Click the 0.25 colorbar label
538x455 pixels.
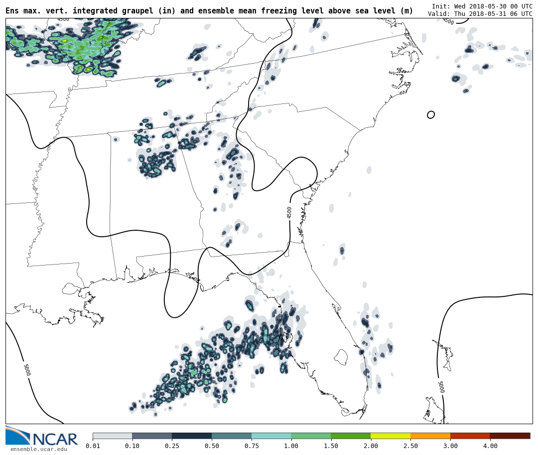[172, 446]
